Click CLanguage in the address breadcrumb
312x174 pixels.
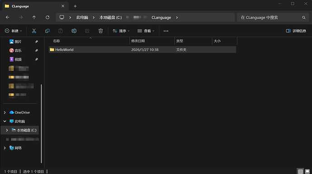(x=161, y=18)
